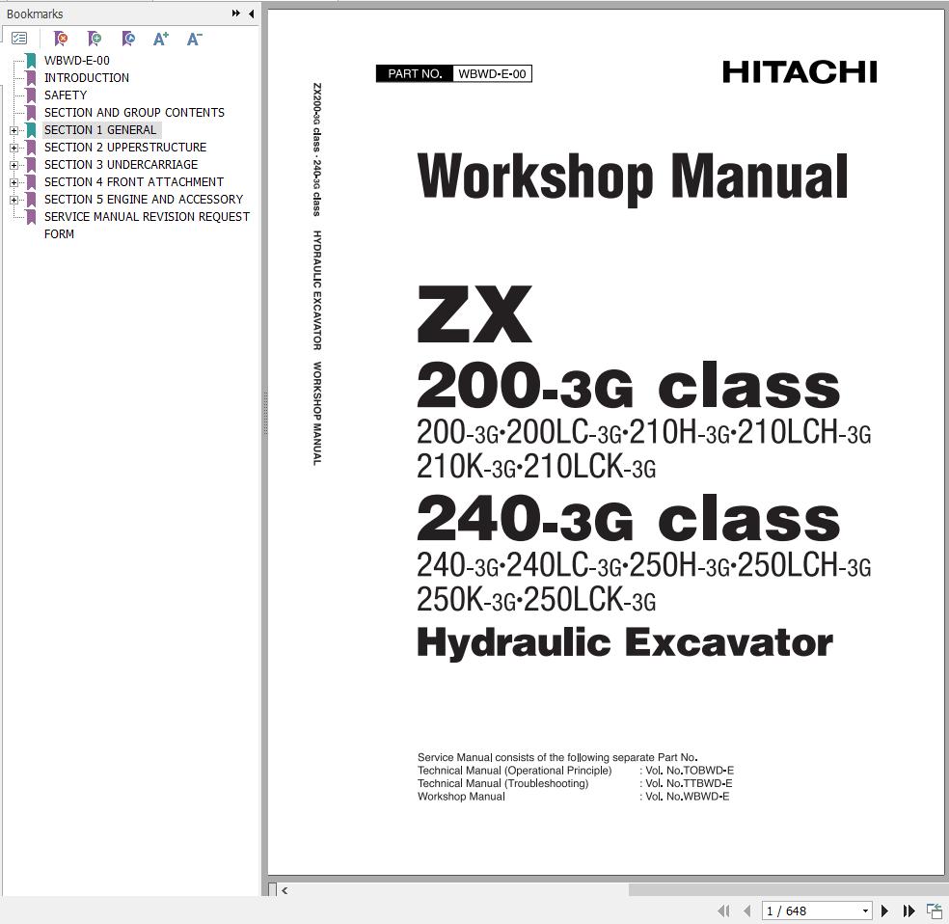The image size is (949, 924).
Task: Click Technical Manual (Troubleshooting) line
Action: (x=502, y=783)
